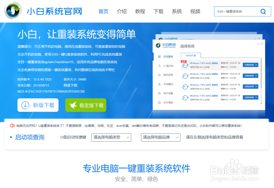Click the 电脑无法开机 notice text
Viewport: 274px width, 188px height.
point(129,126)
